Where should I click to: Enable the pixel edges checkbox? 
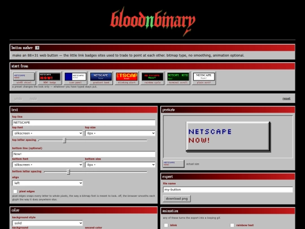[x=15, y=192]
